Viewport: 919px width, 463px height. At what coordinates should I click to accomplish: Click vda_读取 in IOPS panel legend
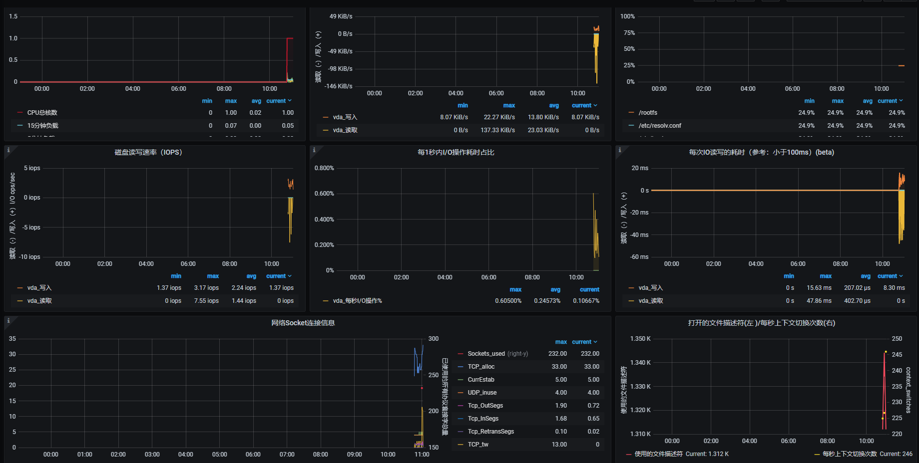[39, 301]
